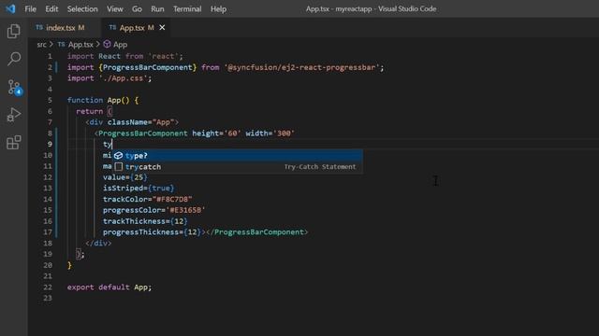Viewport: 599px width, 336px height.
Task: Open the Help menu
Action: tap(218, 8)
